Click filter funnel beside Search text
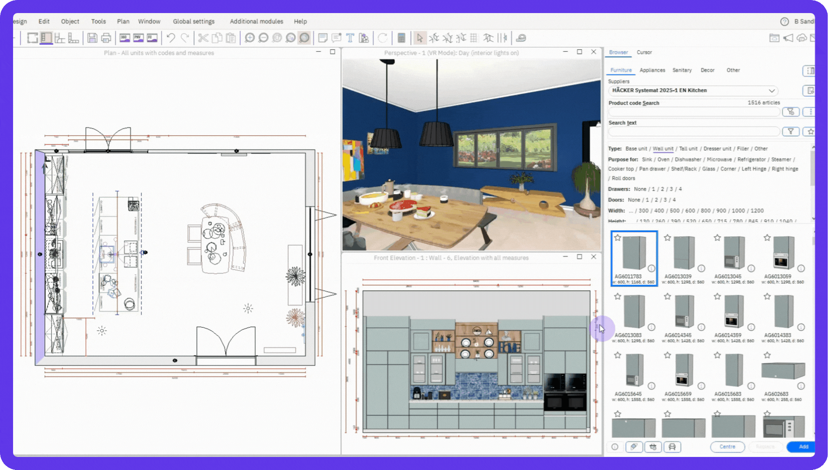This screenshot has height=470, width=836. tap(790, 131)
